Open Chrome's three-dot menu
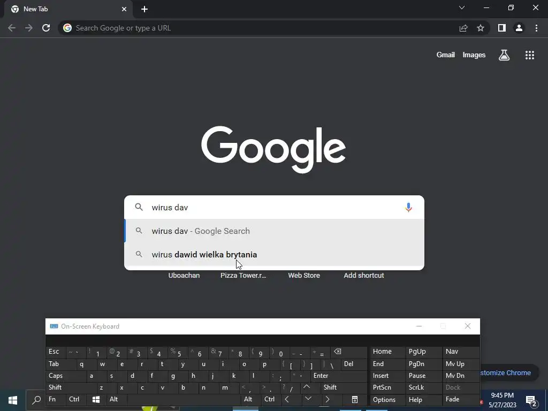Screen dimensions: 548x411 (536, 28)
